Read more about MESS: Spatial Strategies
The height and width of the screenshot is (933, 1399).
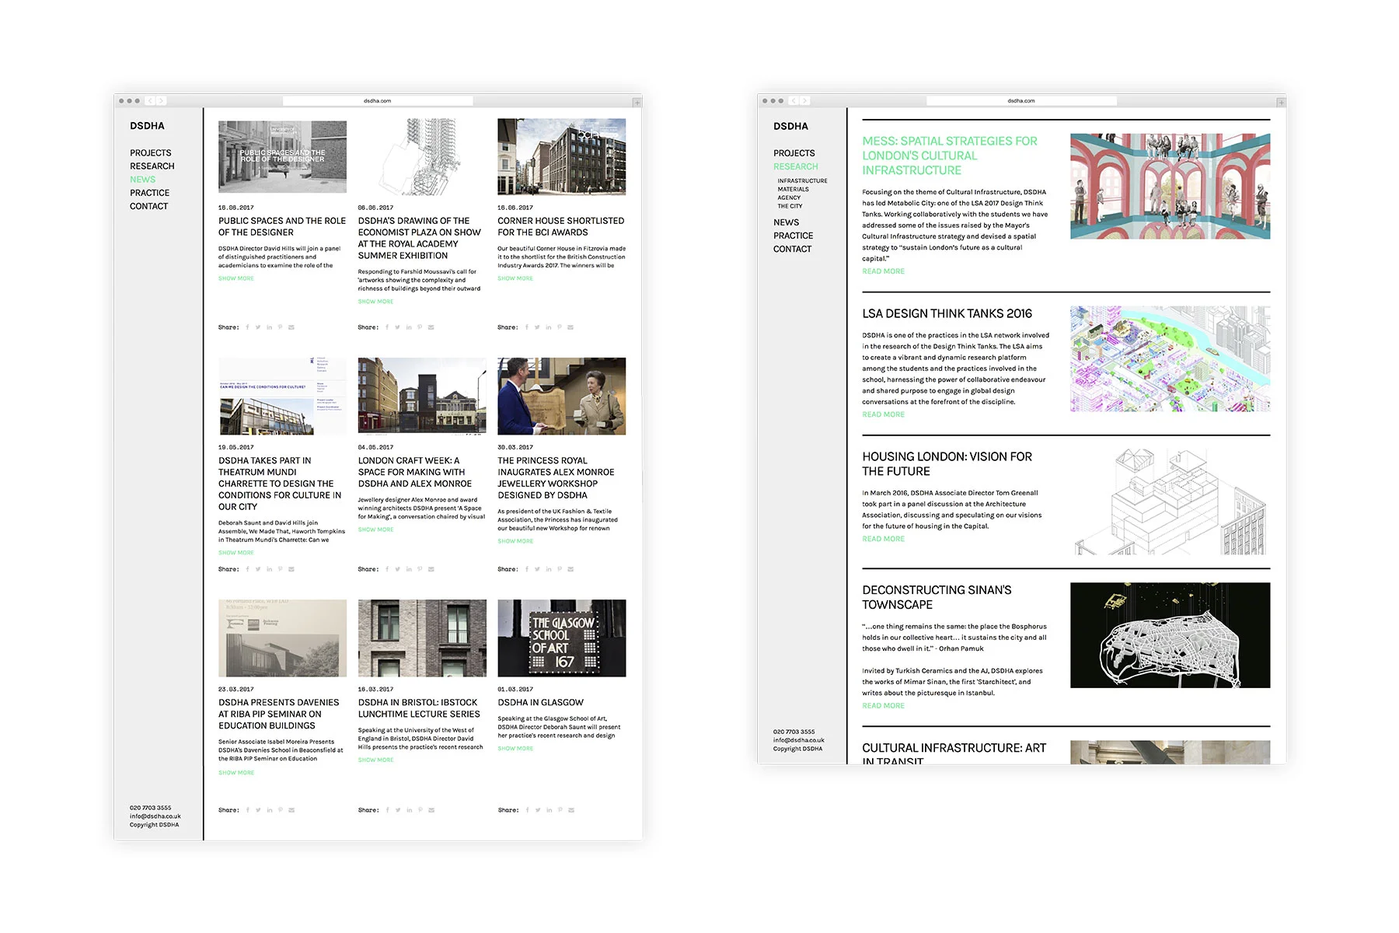tap(884, 271)
